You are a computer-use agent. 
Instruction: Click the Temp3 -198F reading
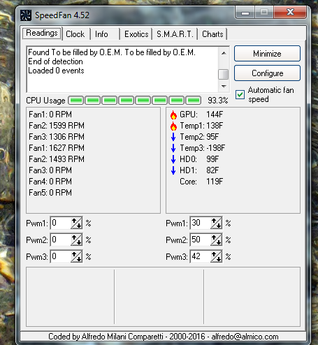(203, 148)
